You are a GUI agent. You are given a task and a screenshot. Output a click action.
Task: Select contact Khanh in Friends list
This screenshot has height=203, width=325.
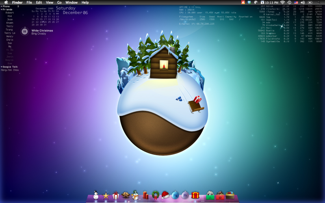coord(10,23)
